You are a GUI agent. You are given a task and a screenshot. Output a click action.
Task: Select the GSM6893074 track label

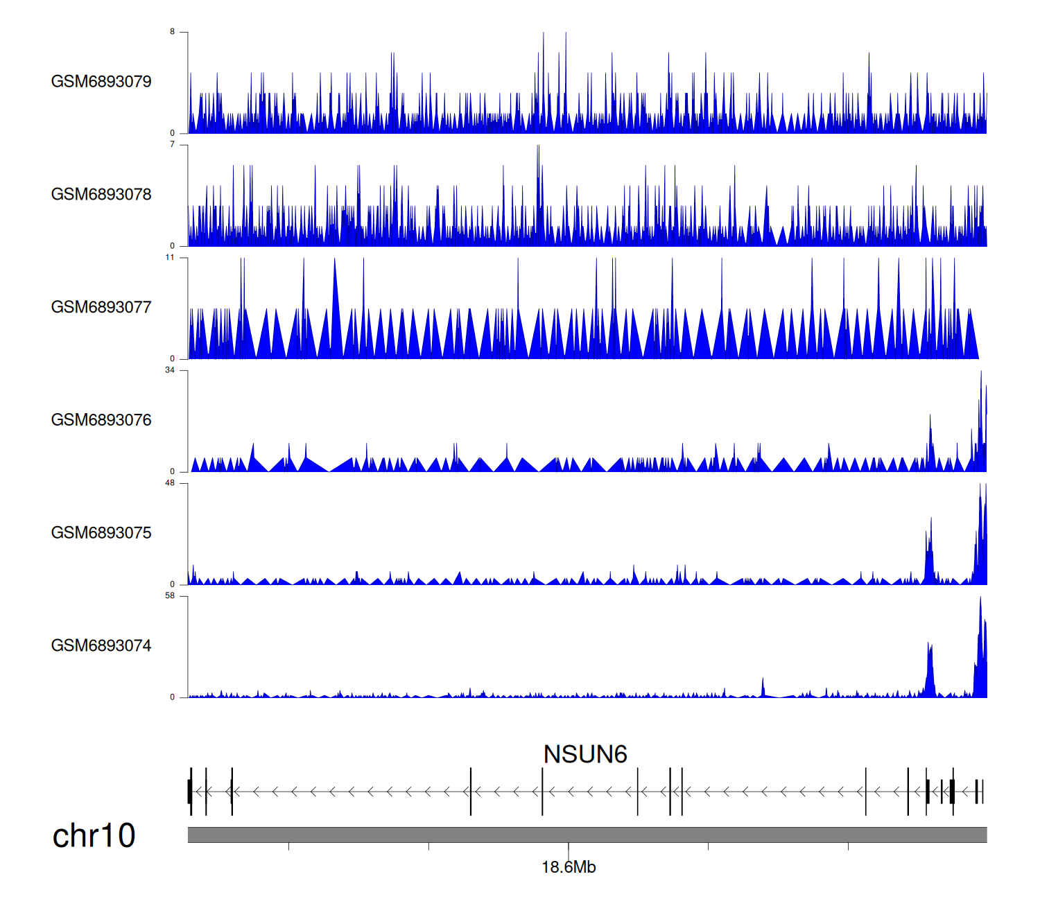pos(101,646)
